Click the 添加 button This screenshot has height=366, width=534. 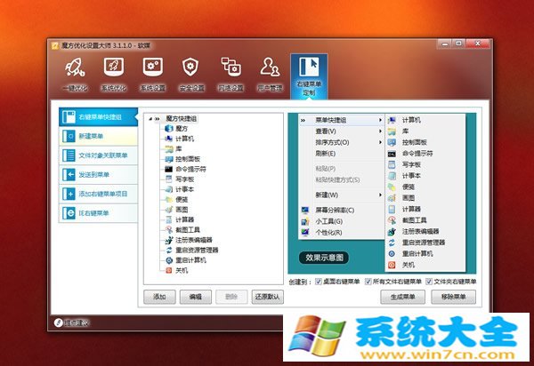(x=159, y=297)
